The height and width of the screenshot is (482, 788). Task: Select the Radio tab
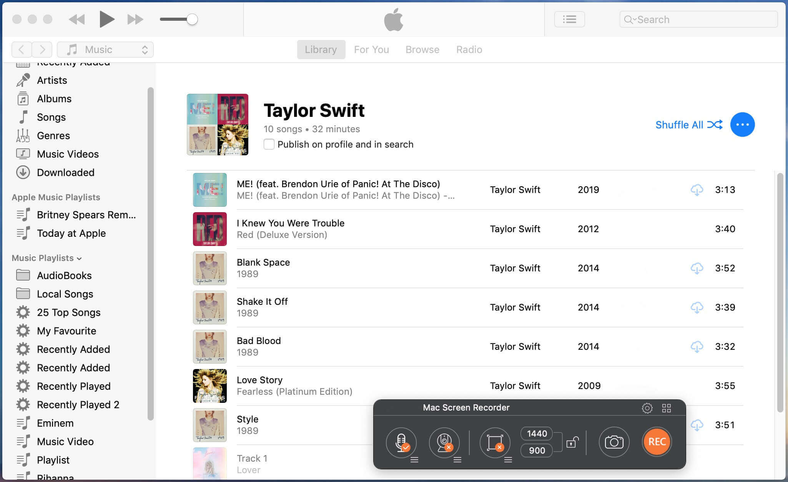coord(469,49)
